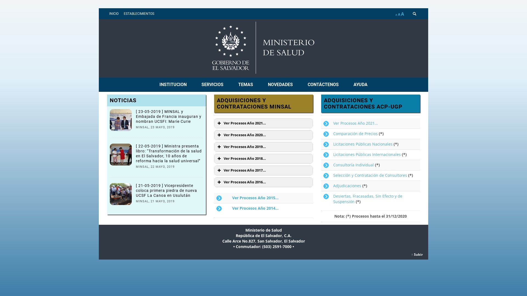
Task: Click 'Nota: (*) Procesos hasta el 31/12/2020' text
Action: point(371,216)
